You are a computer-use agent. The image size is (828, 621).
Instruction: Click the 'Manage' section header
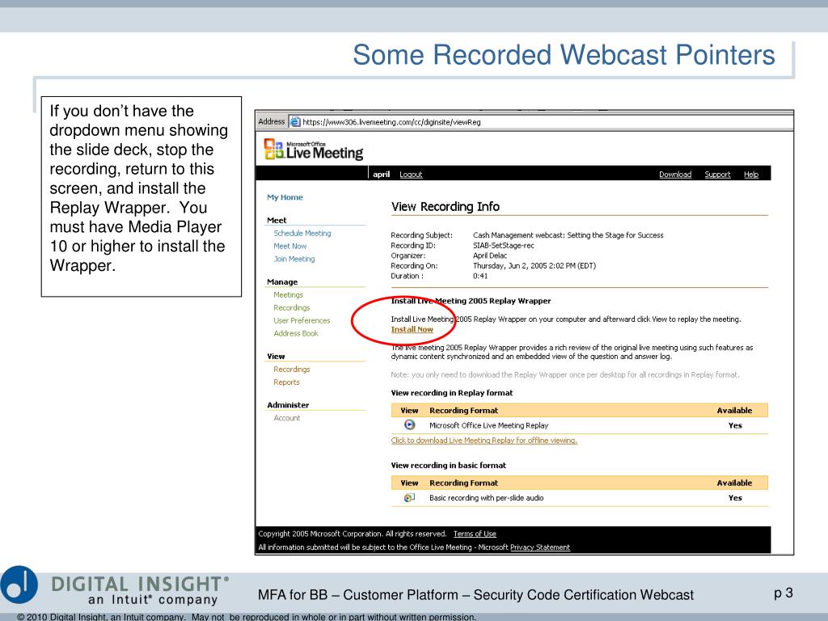tap(282, 282)
